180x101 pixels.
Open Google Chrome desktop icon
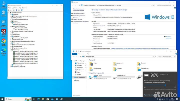[x=3, y=42]
